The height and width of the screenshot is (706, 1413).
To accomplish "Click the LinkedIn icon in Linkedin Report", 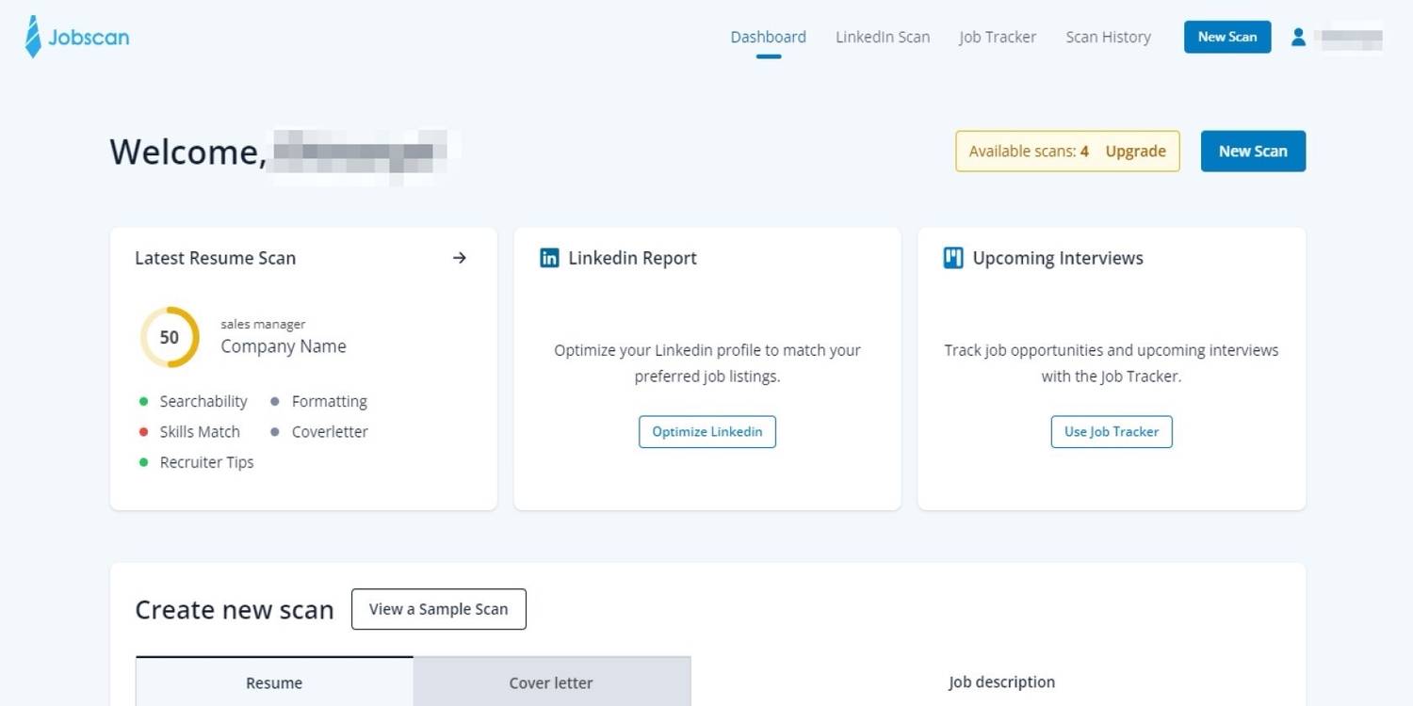I will click(549, 258).
